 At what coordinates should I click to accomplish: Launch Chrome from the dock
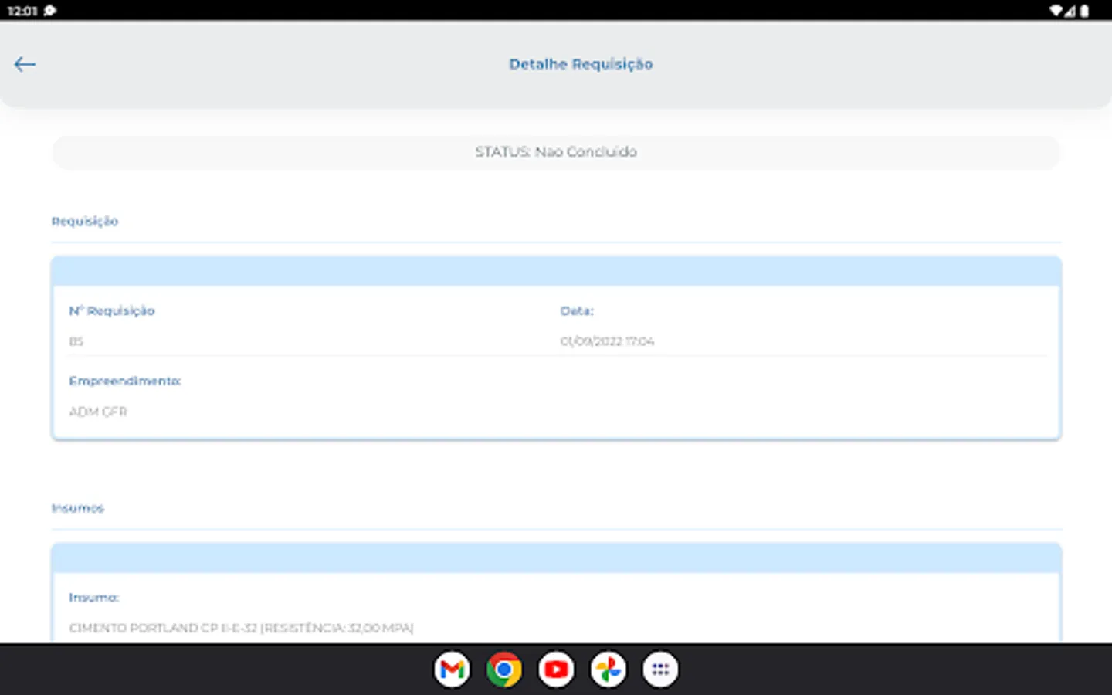pyautogui.click(x=504, y=670)
